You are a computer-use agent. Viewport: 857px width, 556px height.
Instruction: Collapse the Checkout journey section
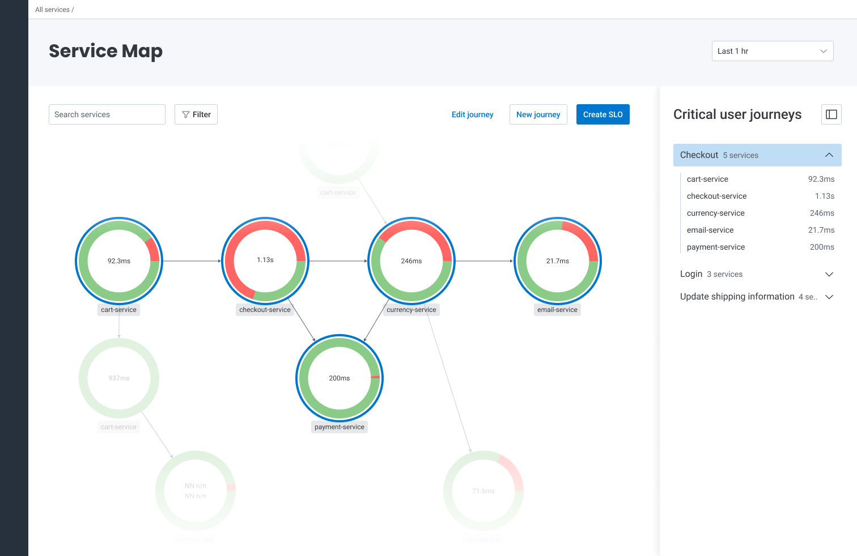[x=829, y=155]
